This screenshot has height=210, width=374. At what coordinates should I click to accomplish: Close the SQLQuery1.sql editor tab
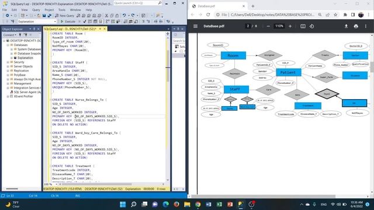click(105, 29)
